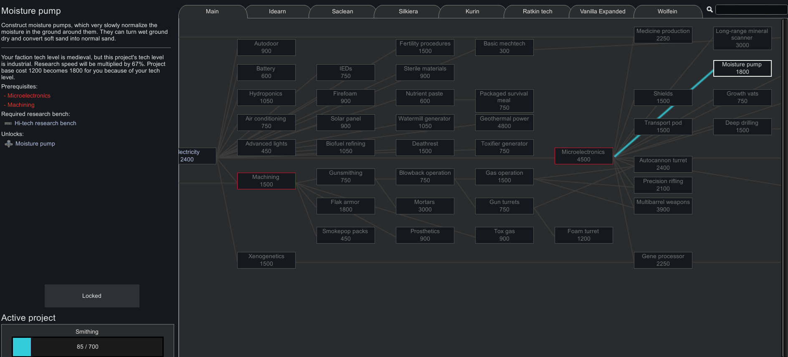Open the Moisture pump unlock link
Screen dimensions: 788x357
35,144
